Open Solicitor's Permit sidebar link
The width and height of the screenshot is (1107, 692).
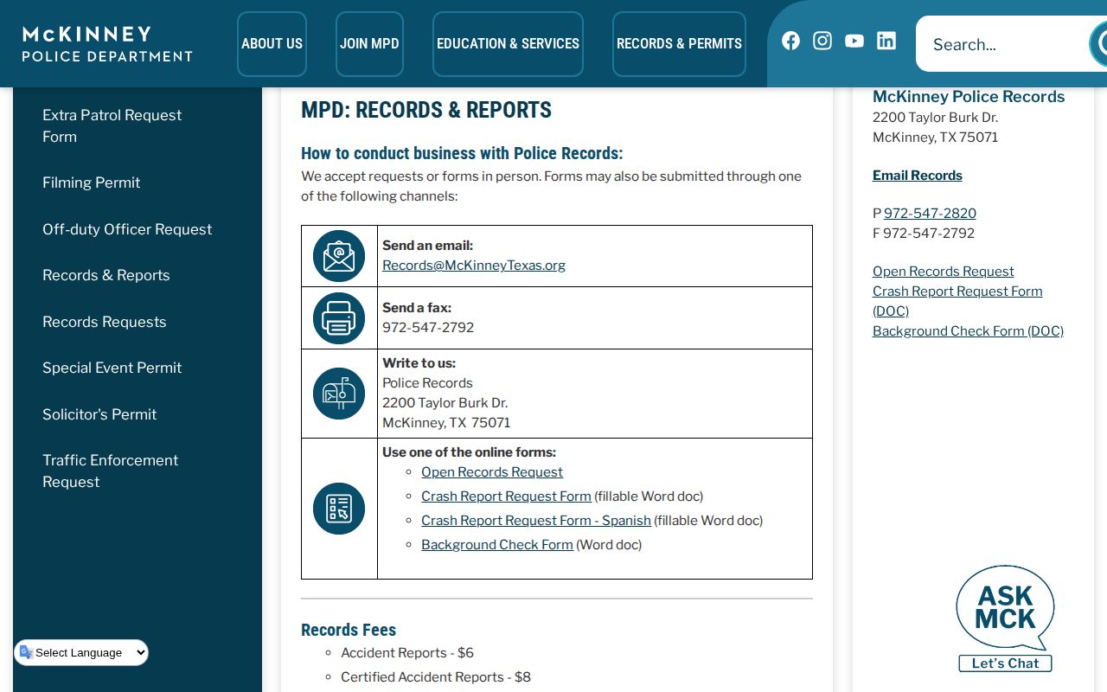pyautogui.click(x=99, y=414)
